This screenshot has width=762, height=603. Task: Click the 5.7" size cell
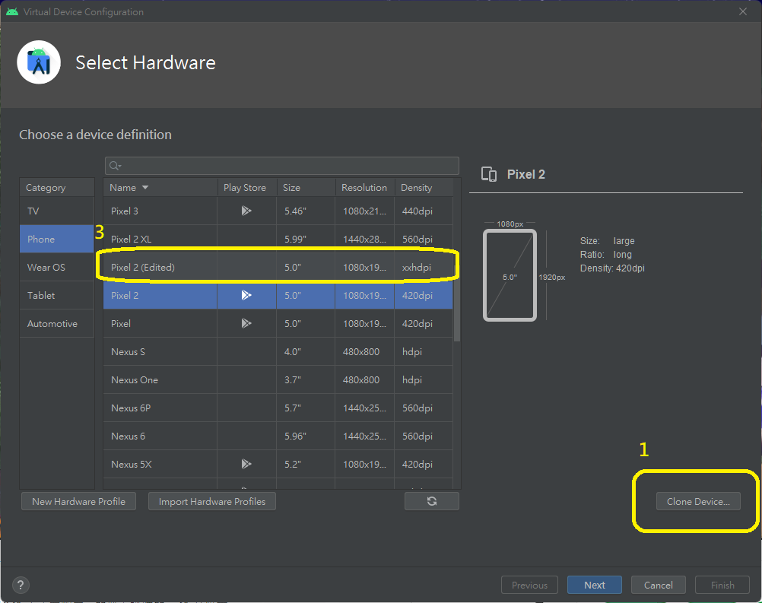(x=306, y=408)
